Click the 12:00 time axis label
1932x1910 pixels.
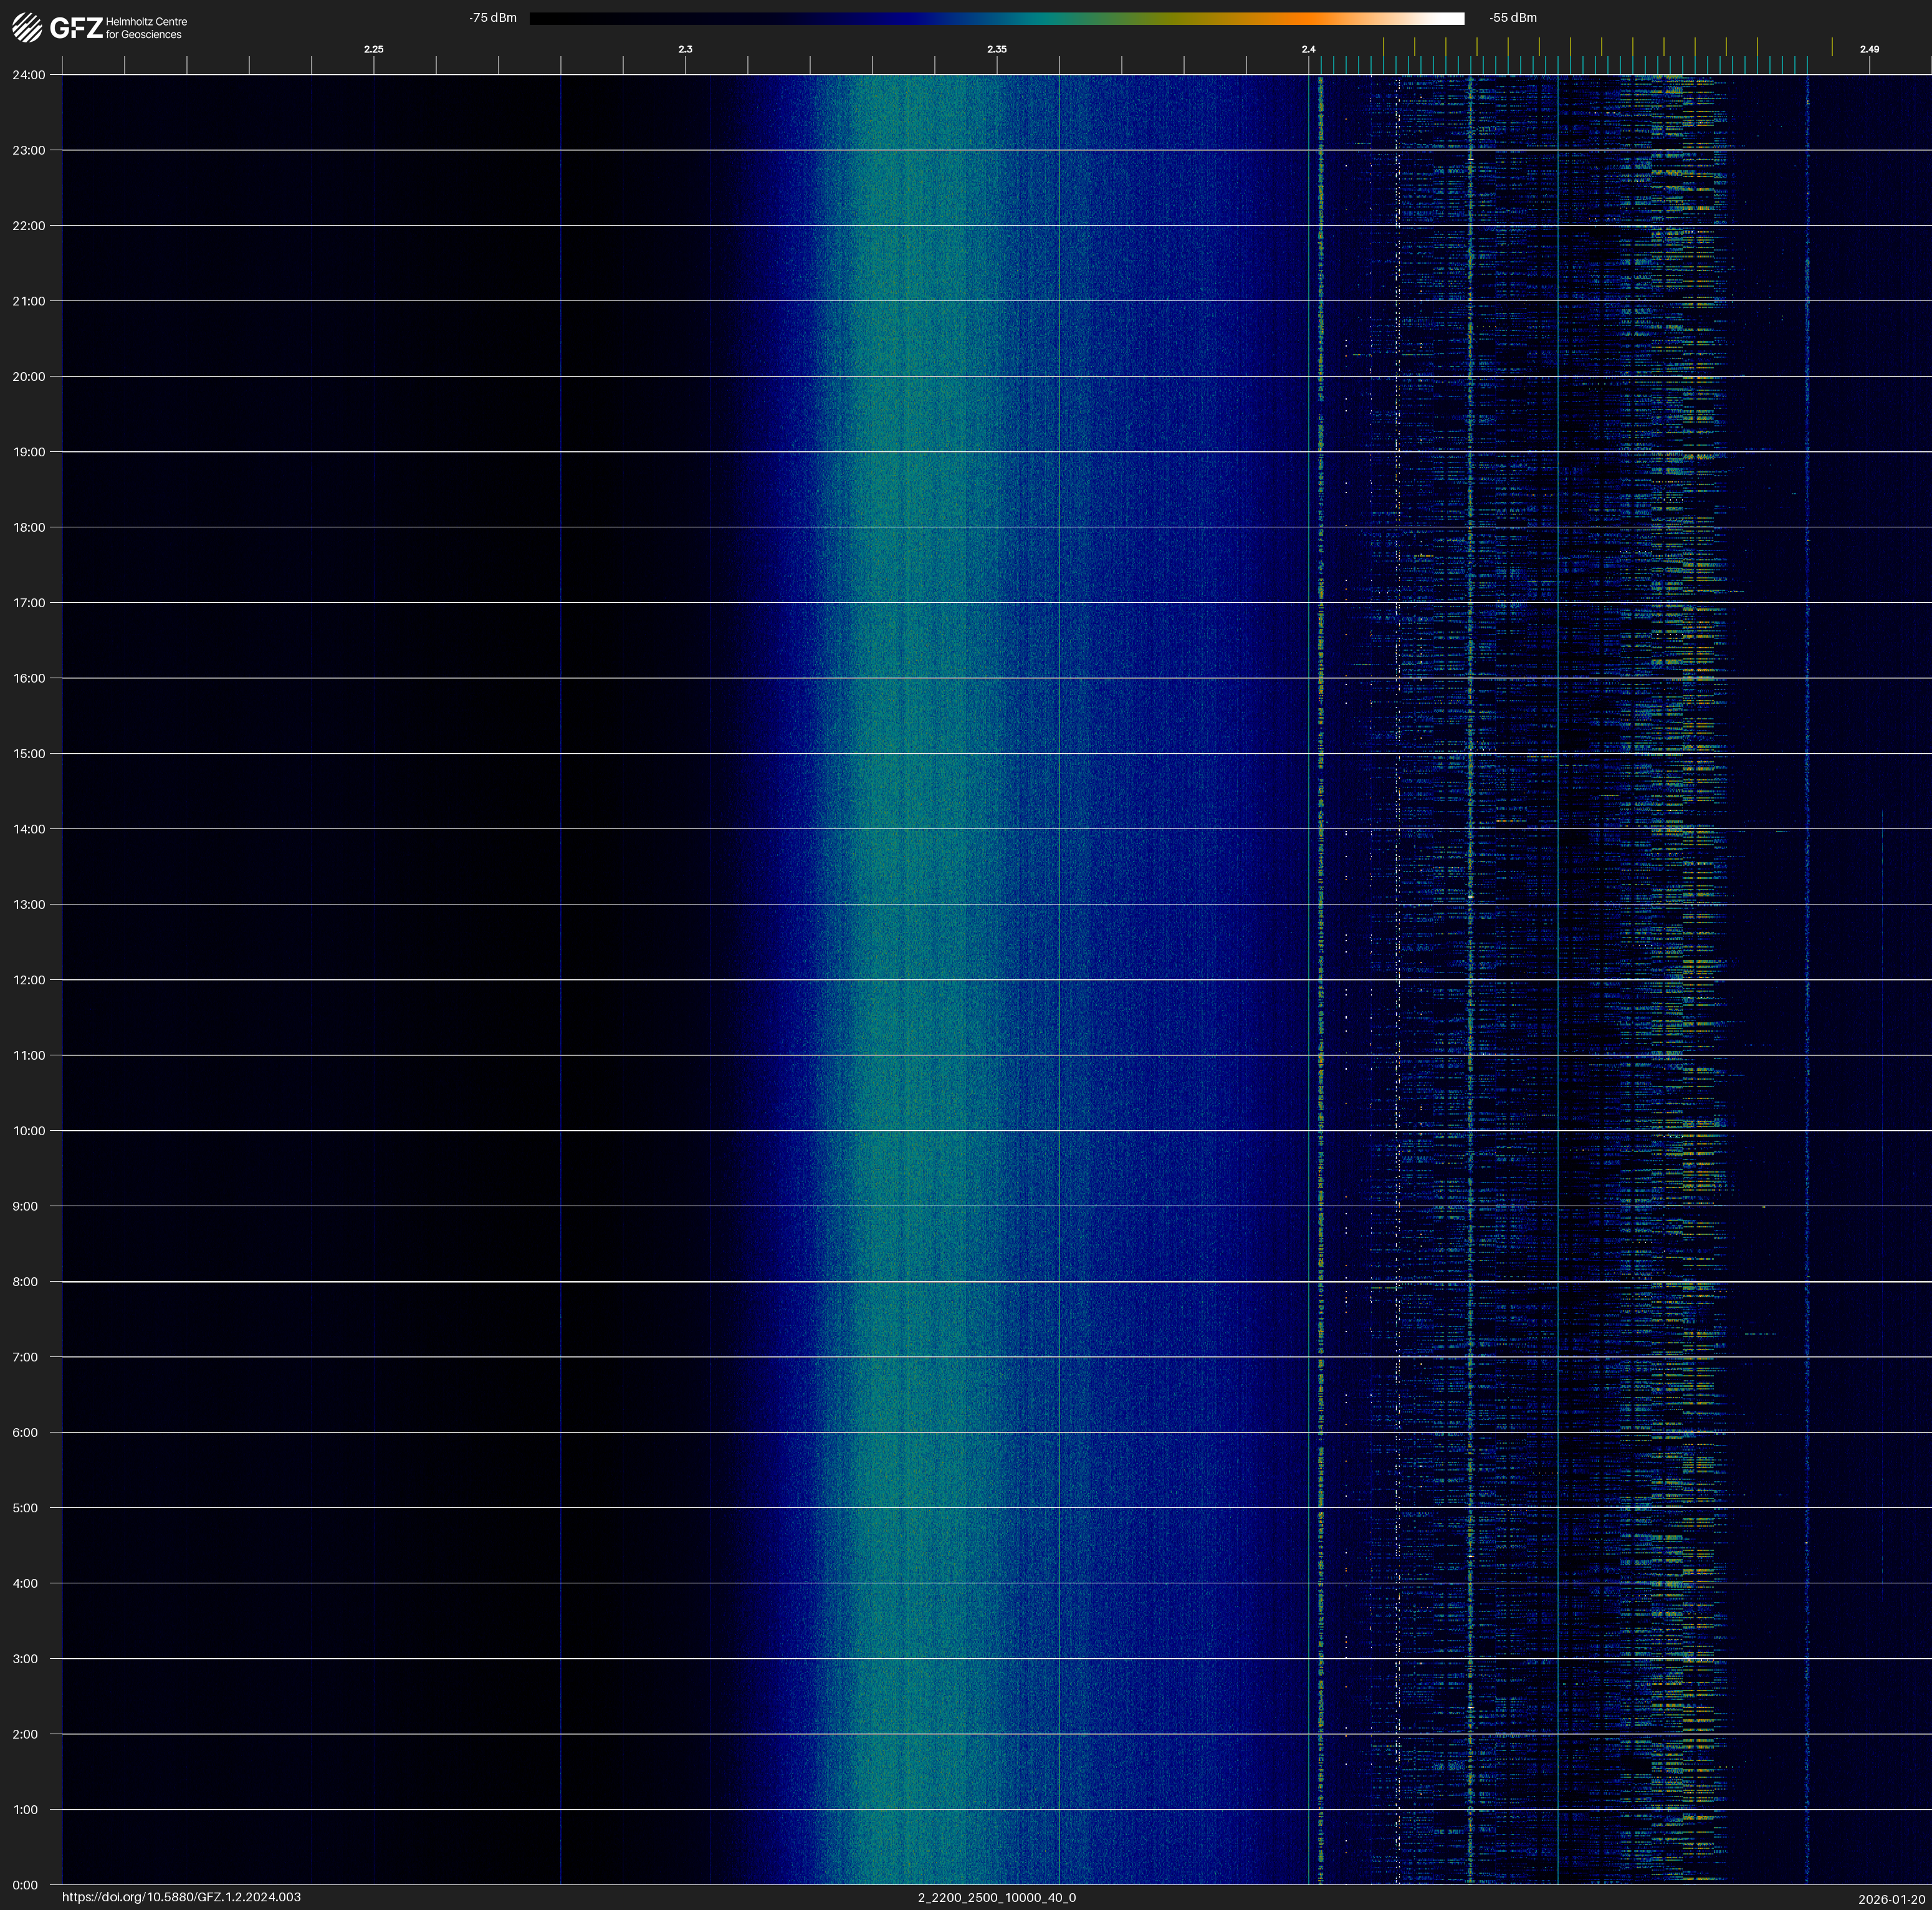pyautogui.click(x=29, y=980)
